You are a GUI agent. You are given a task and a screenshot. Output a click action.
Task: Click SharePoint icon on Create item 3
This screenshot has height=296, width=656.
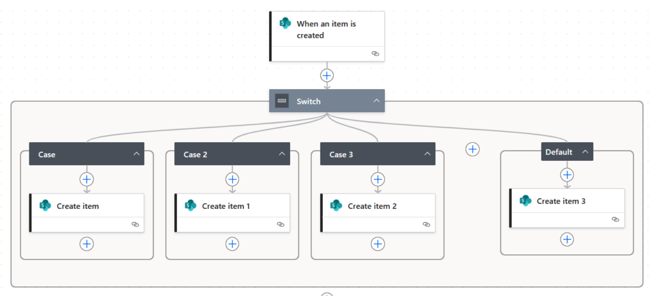[525, 201]
